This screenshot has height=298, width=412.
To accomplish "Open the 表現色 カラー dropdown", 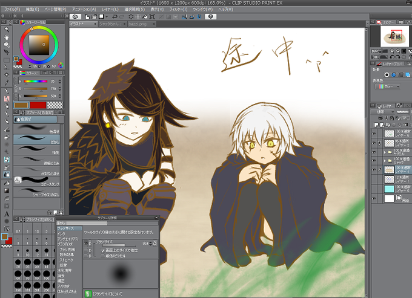I will pyautogui.click(x=388, y=86).
